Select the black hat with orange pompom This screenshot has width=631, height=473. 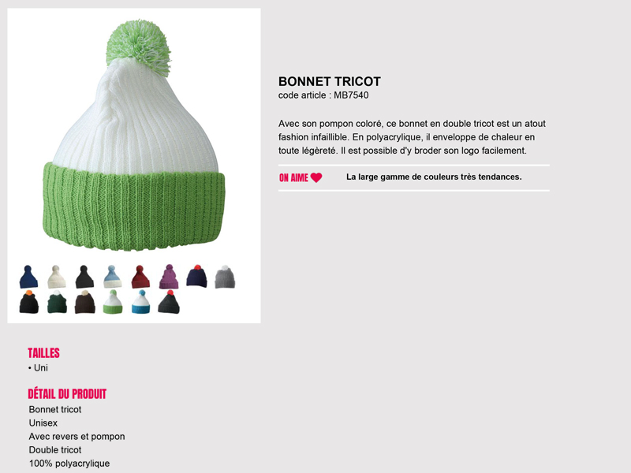[29, 302]
